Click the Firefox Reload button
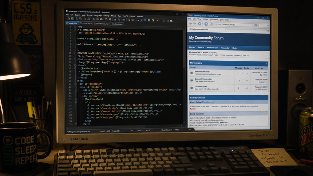 coord(199,24)
